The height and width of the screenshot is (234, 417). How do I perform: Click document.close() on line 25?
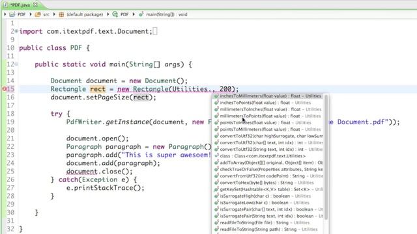[99, 172]
